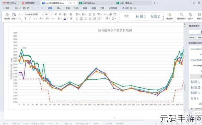Screen dimensions: 202x125
Task: Toggle underline formatting
Action: (34, 19)
